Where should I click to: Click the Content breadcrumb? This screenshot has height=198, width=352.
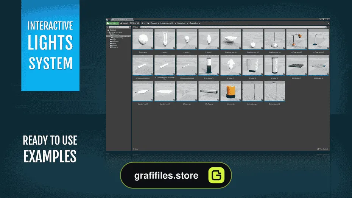154,23
